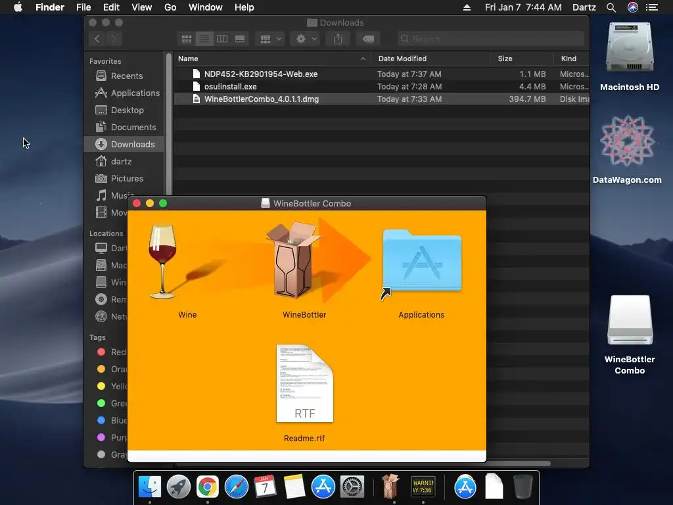The width and height of the screenshot is (673, 505).
Task: Open the Help menu
Action: tap(244, 7)
